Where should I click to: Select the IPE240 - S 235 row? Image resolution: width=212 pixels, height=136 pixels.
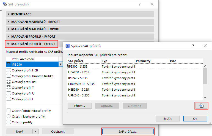click(135, 78)
